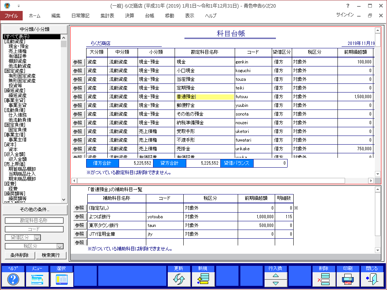This screenshot has height=290, width=387.
Task: Open the ファイル tab
Action: (x=11, y=16)
